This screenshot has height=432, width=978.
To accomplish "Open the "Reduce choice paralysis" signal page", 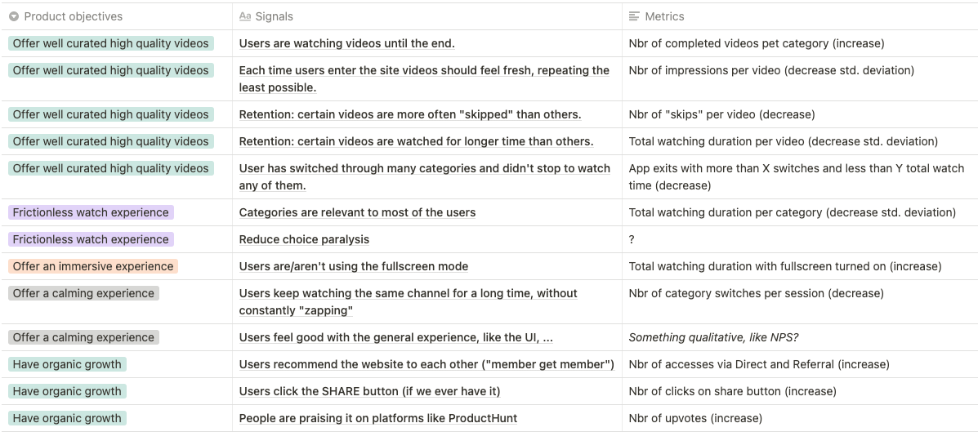I will pyautogui.click(x=304, y=239).
